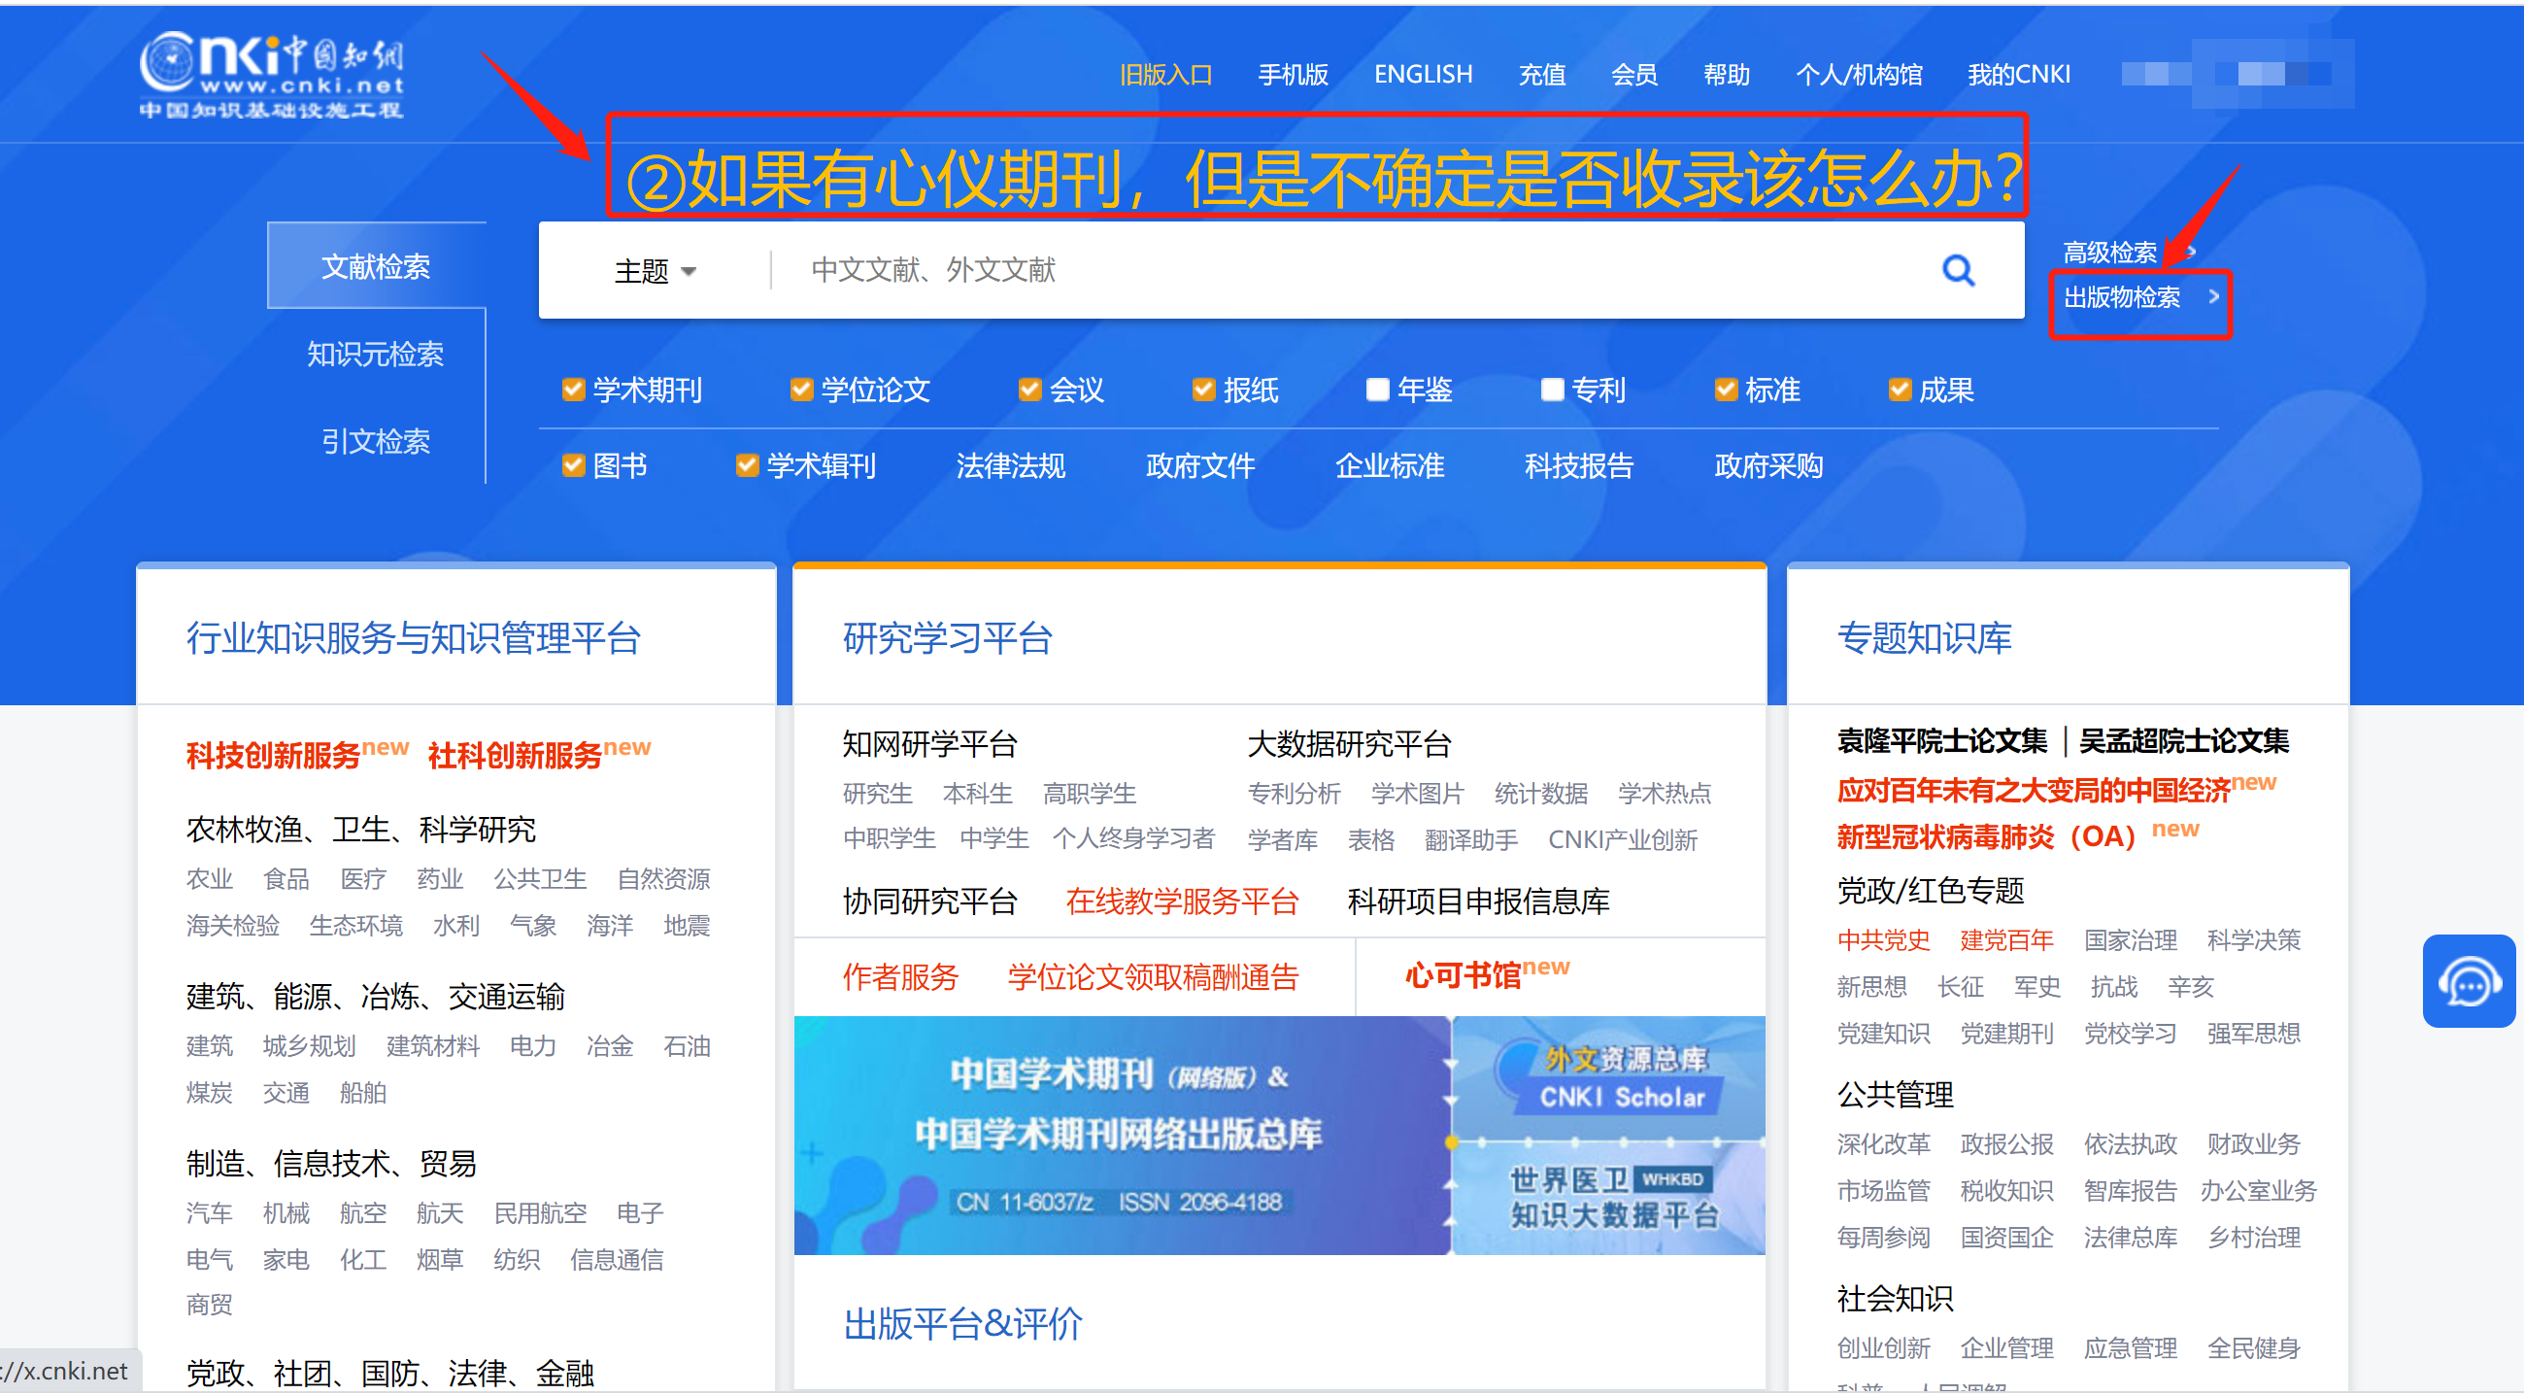2524x1395 pixels.
Task: Open the 乡村治理 link
Action: pos(2254,1238)
